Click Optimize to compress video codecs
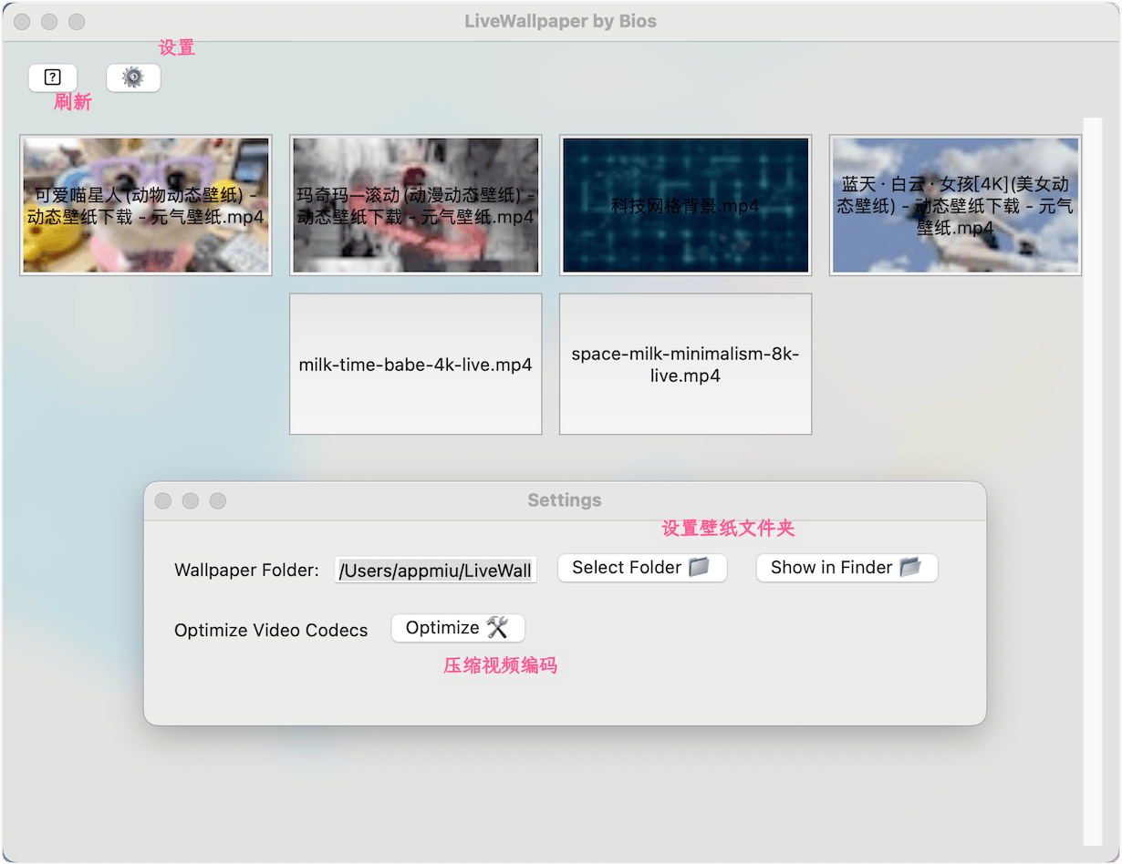Image resolution: width=1122 pixels, height=864 pixels. click(458, 628)
